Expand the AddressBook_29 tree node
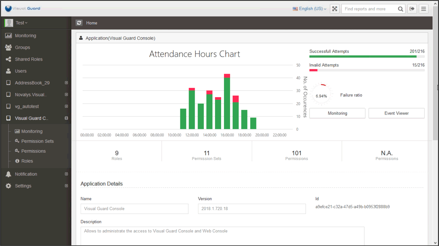 (66, 83)
